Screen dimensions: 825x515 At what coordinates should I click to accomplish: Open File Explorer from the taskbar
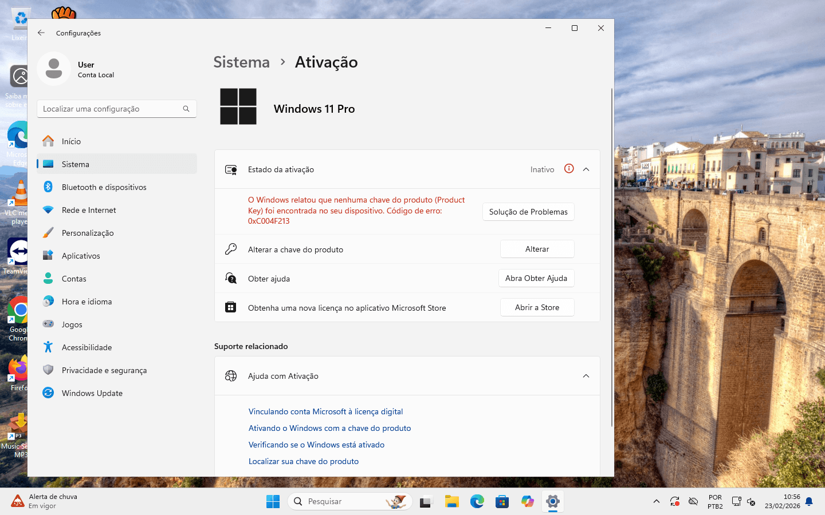(x=451, y=502)
